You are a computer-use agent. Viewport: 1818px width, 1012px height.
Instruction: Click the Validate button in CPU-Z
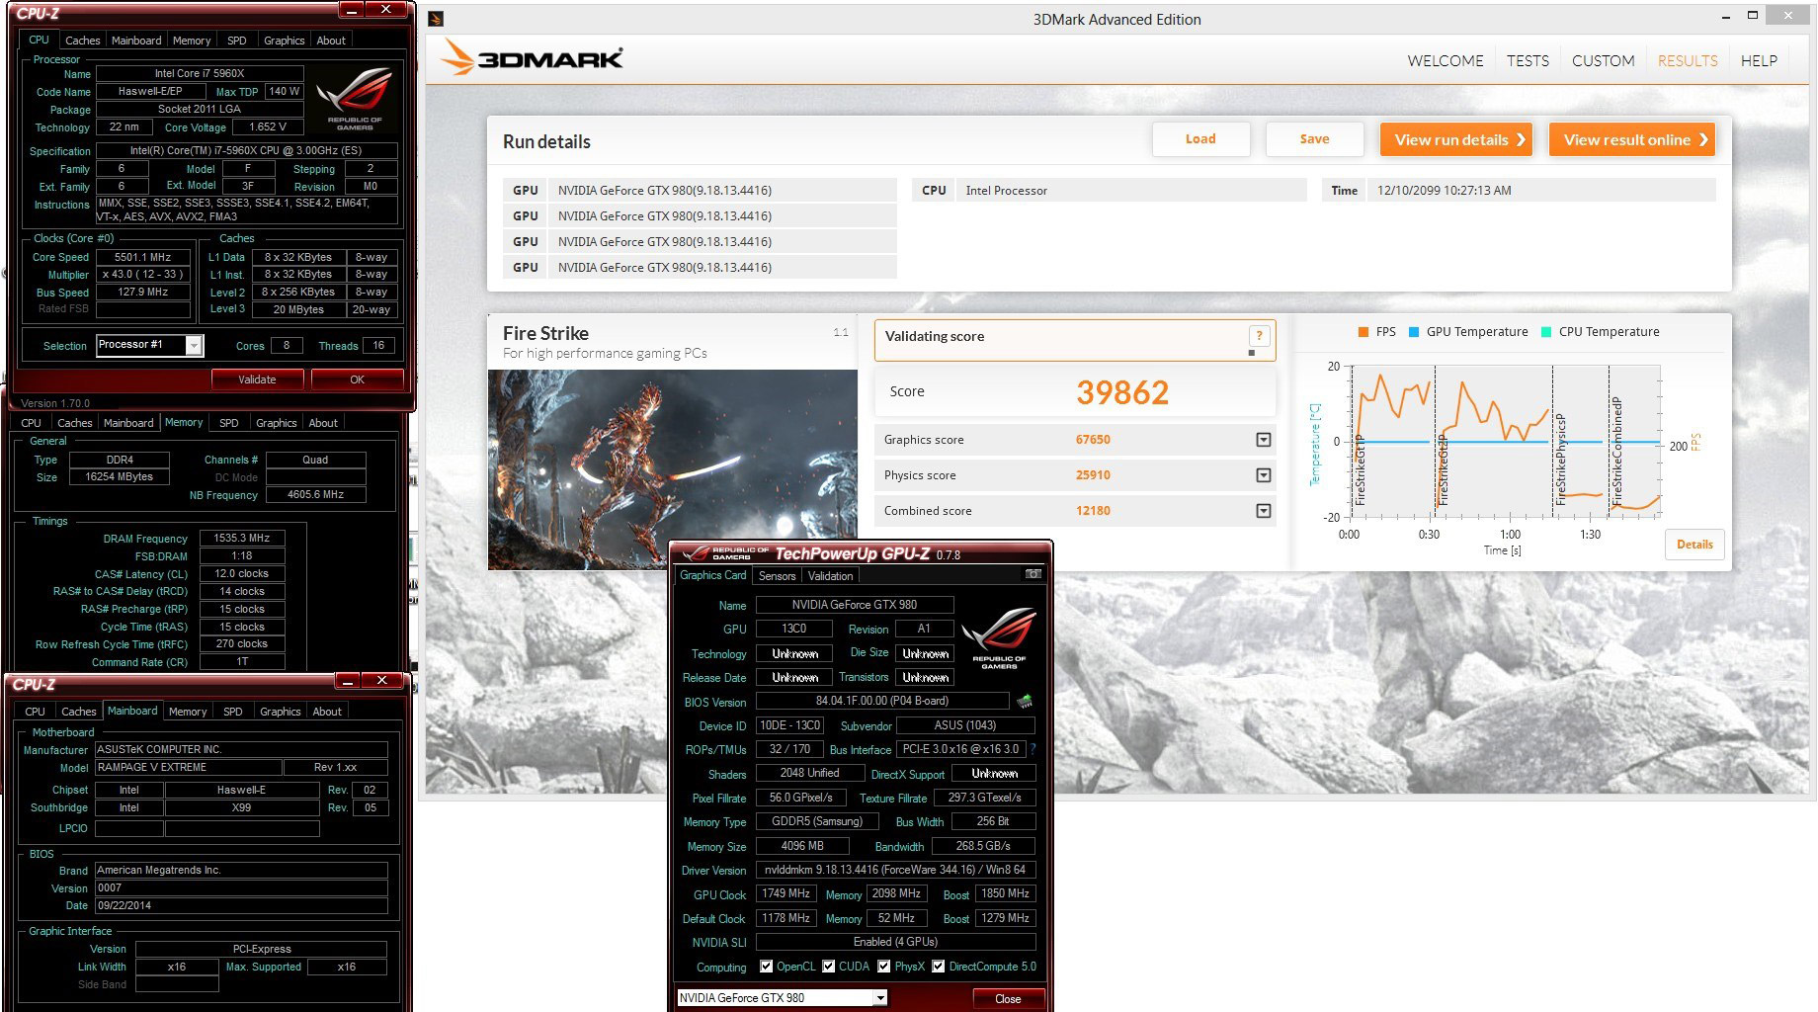click(x=257, y=379)
